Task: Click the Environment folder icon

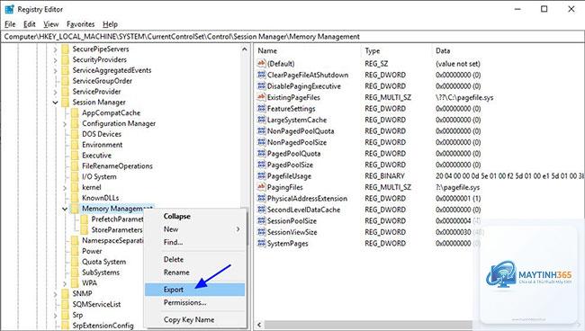Action: tap(75, 145)
